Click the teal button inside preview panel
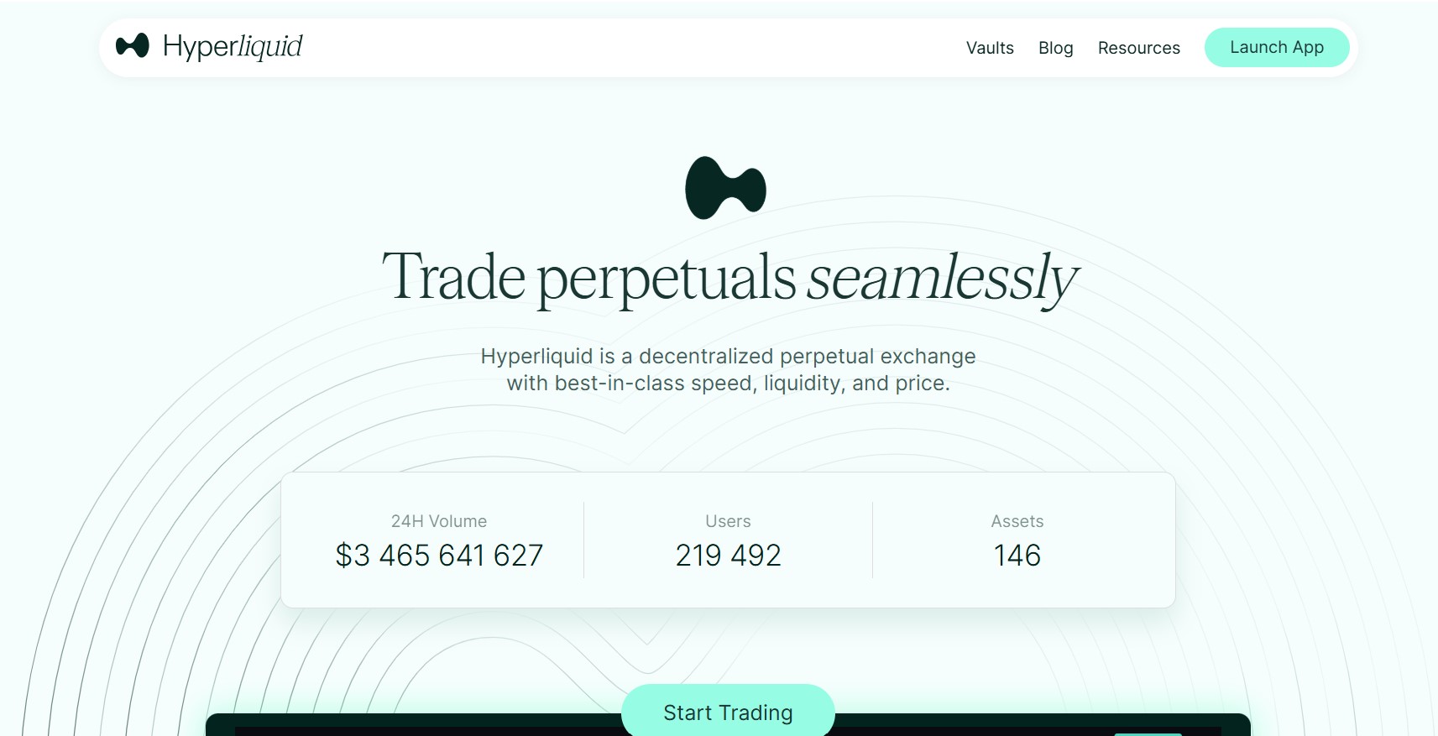 (1148, 734)
